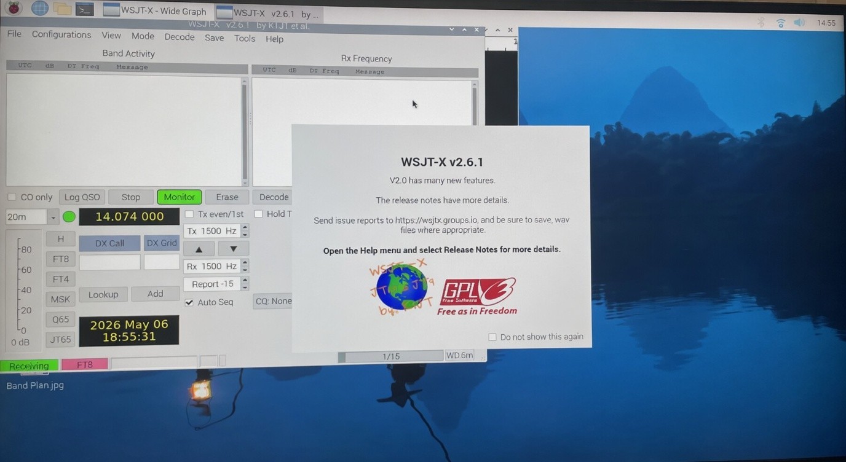
Task: Launch the terminal from the taskbar
Action: click(x=84, y=9)
